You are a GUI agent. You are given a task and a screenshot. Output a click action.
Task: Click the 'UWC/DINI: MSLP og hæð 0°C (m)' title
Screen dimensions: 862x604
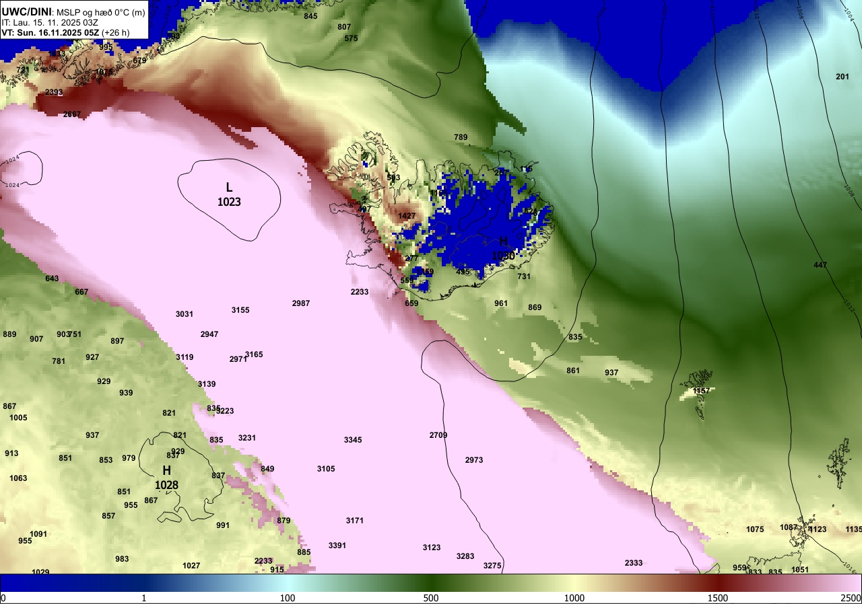[73, 12]
